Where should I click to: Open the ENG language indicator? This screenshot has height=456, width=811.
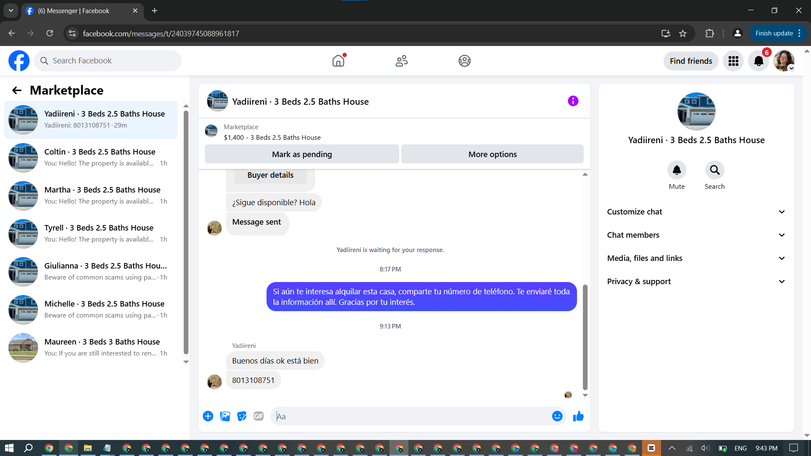point(740,448)
